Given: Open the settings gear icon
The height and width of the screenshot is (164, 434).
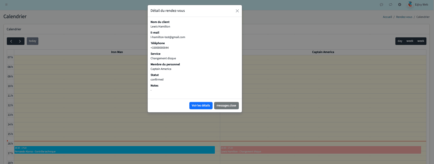Looking at the screenshot, I should click(400, 5).
